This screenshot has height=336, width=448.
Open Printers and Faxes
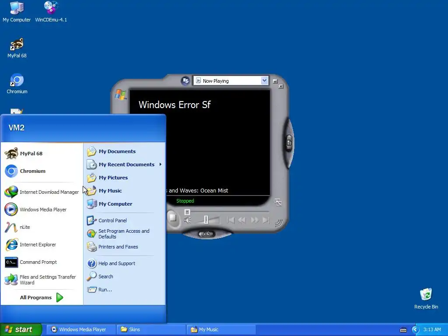(124, 247)
